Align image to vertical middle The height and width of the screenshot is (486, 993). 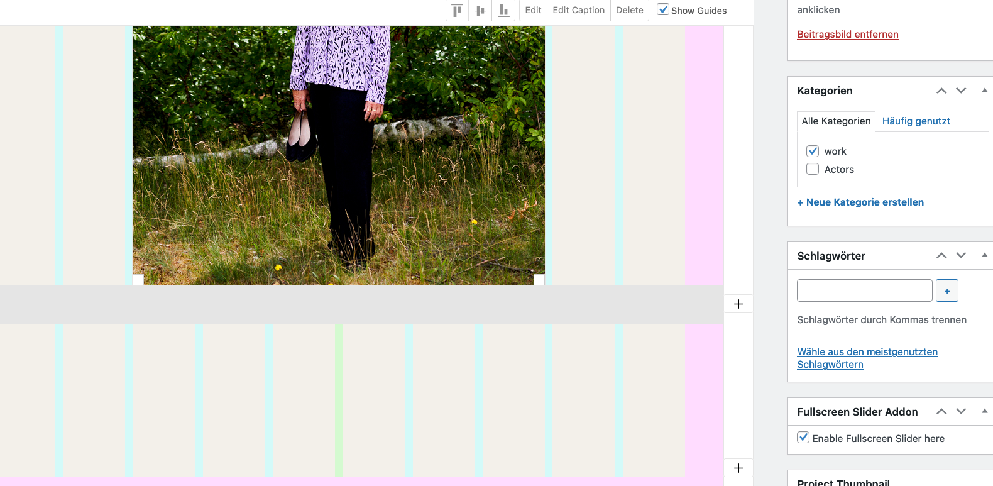pyautogui.click(x=480, y=11)
